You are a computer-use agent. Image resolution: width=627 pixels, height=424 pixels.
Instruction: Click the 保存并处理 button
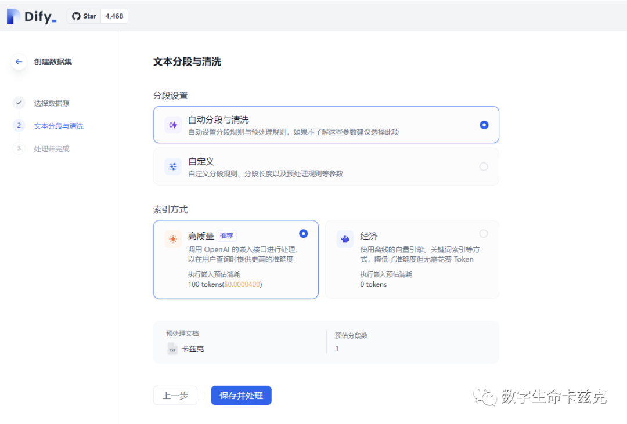tap(241, 396)
